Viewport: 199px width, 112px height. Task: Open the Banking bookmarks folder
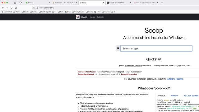coord(34,12)
